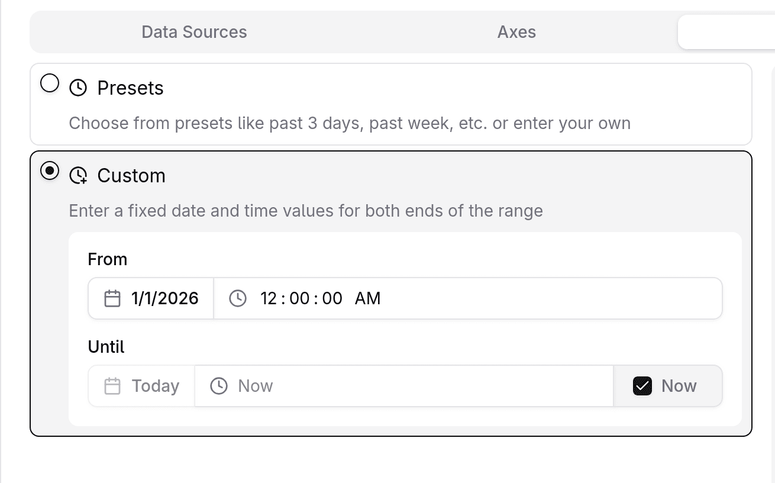
Task: Click the clock icon beside Presets
Action: coord(77,88)
